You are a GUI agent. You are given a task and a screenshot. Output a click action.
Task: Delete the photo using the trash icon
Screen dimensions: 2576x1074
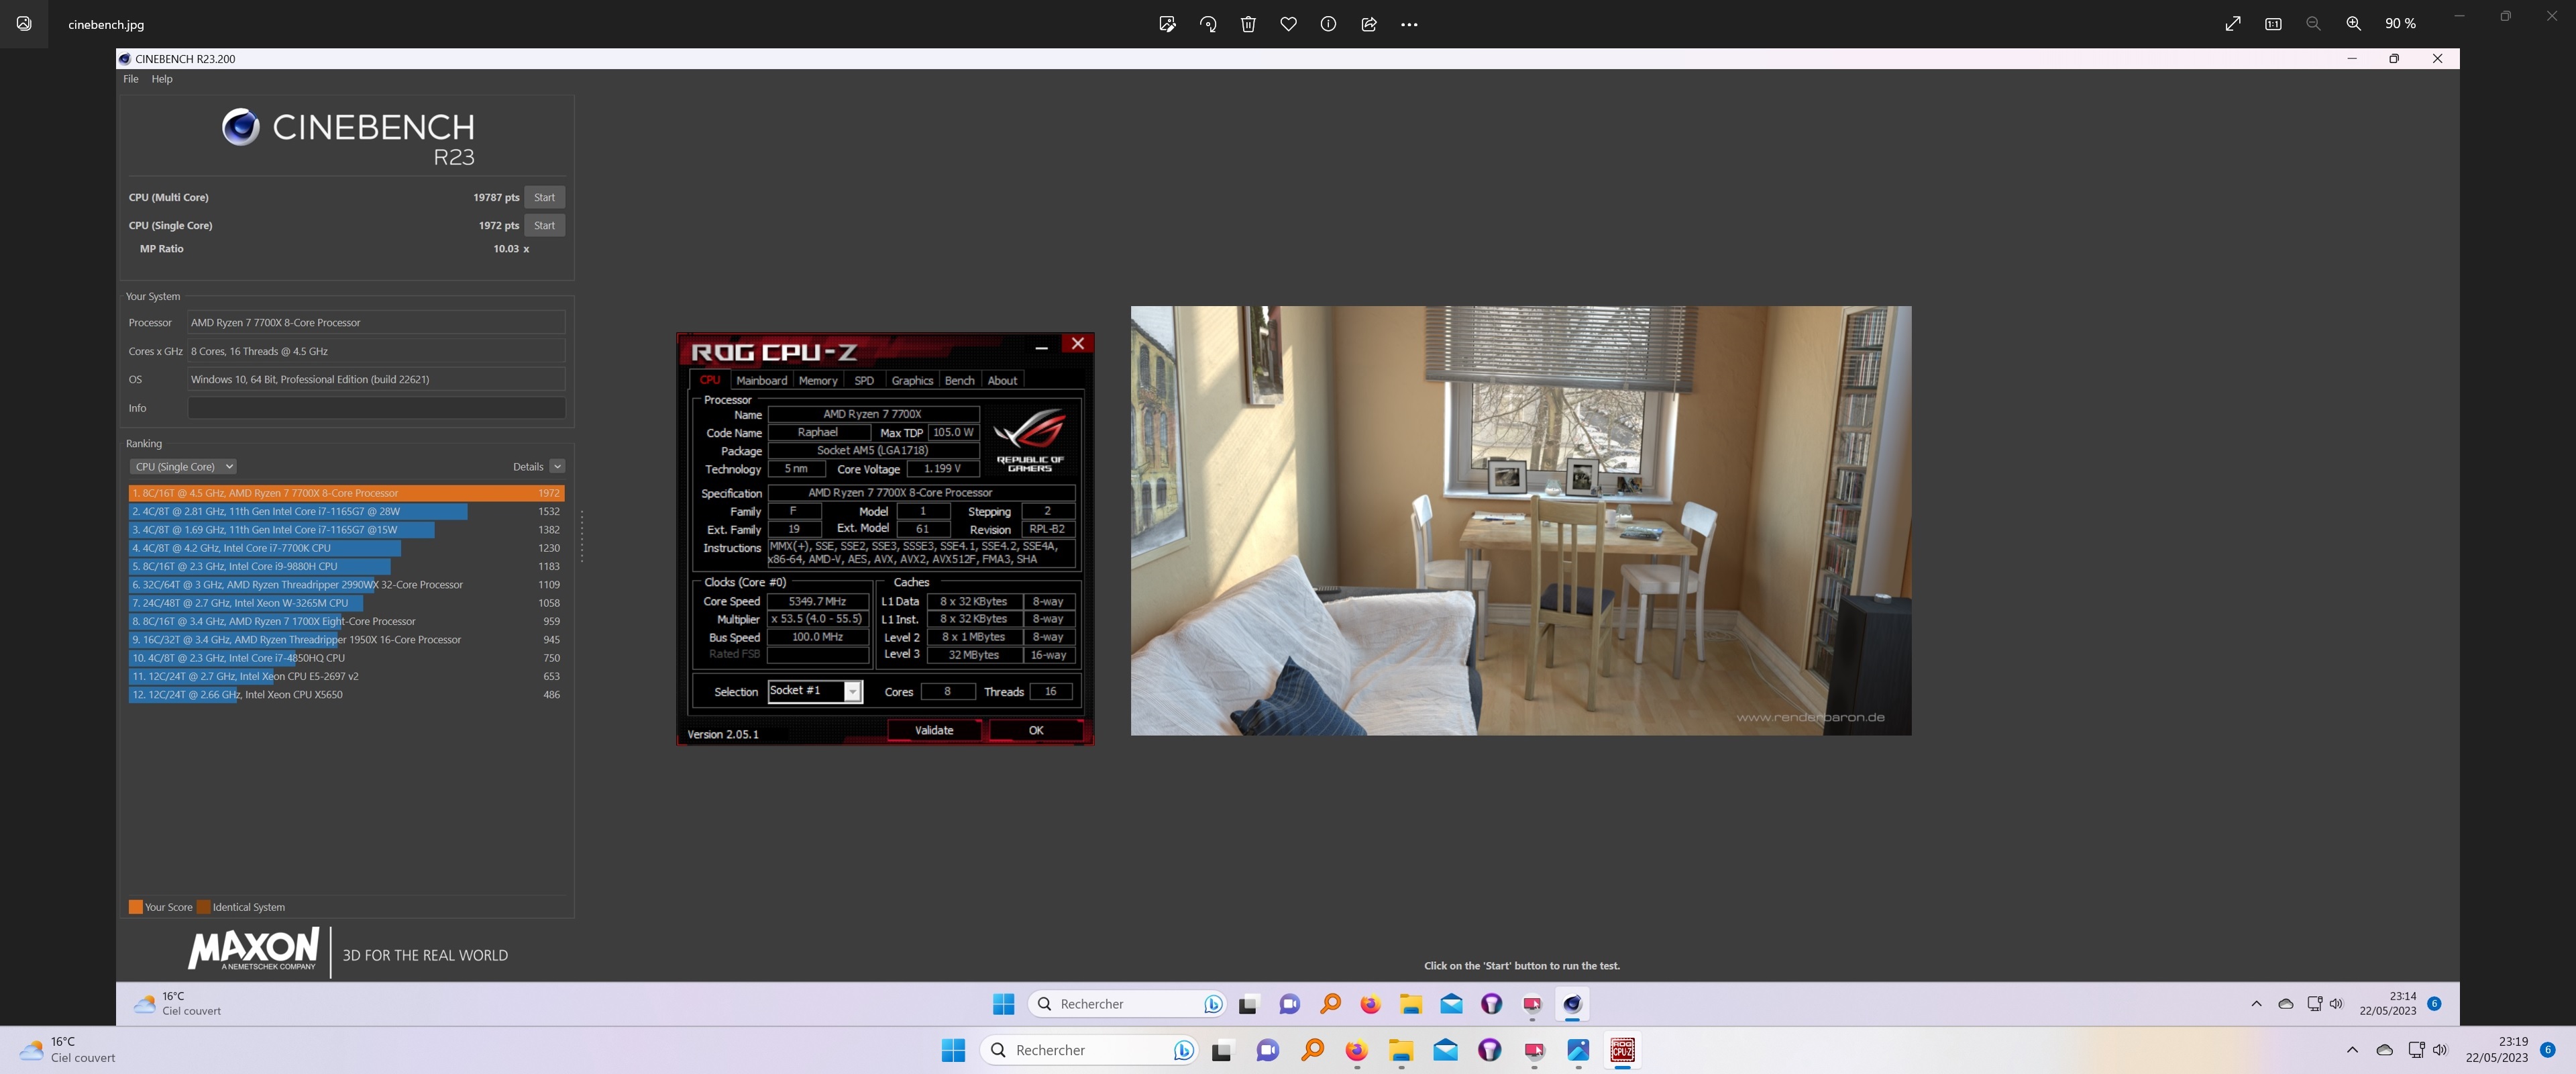pos(1248,24)
